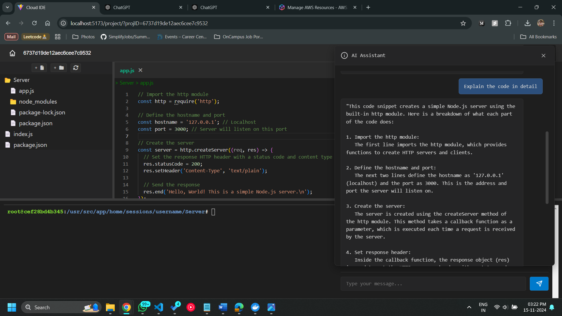
Task: Open package-lock.json in the file tree
Action: pyautogui.click(x=42, y=112)
